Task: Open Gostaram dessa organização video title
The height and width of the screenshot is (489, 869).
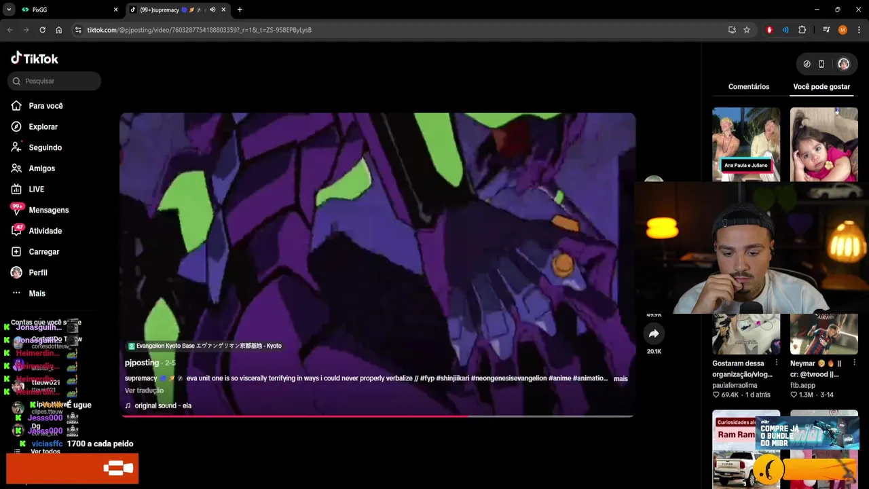Action: pos(742,369)
